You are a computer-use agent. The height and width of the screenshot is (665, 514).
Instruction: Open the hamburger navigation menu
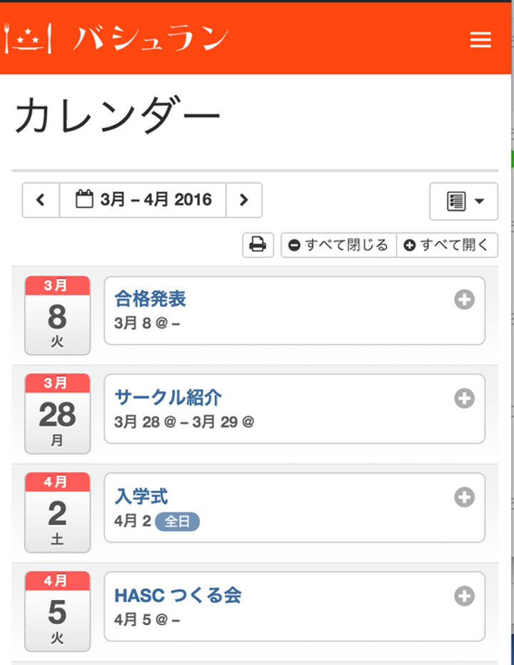coord(480,40)
